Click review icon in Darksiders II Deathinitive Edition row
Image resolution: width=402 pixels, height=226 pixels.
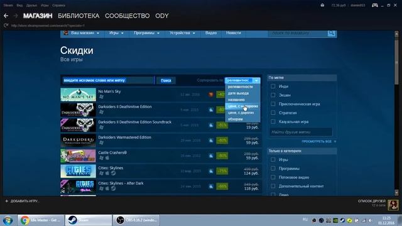click(x=211, y=110)
